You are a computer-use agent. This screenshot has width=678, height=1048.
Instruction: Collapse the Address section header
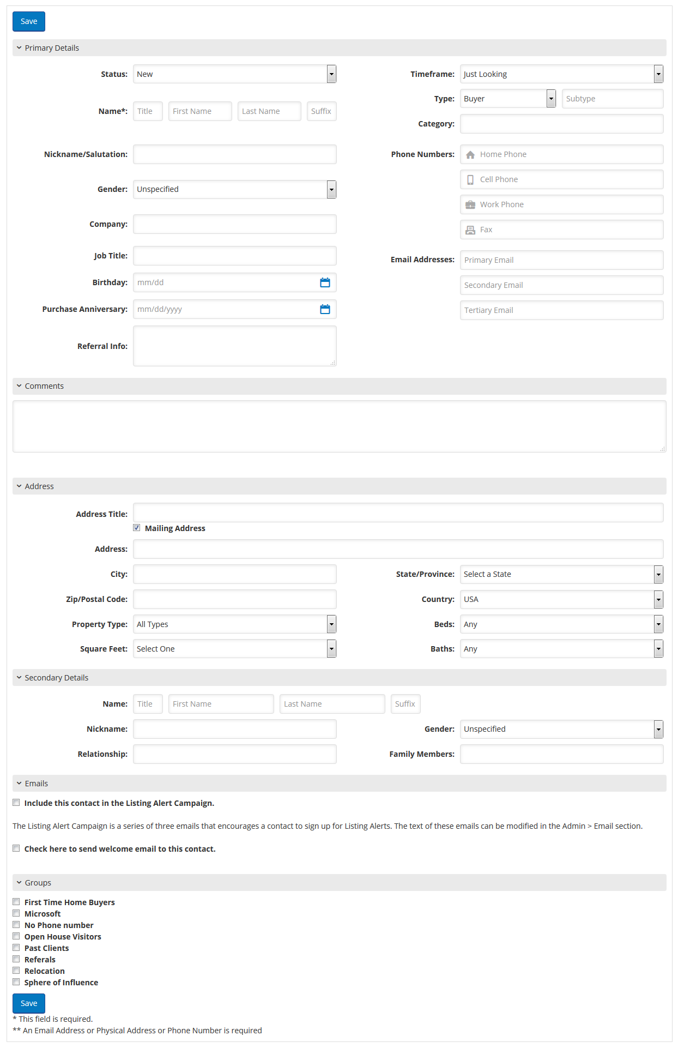(x=339, y=486)
